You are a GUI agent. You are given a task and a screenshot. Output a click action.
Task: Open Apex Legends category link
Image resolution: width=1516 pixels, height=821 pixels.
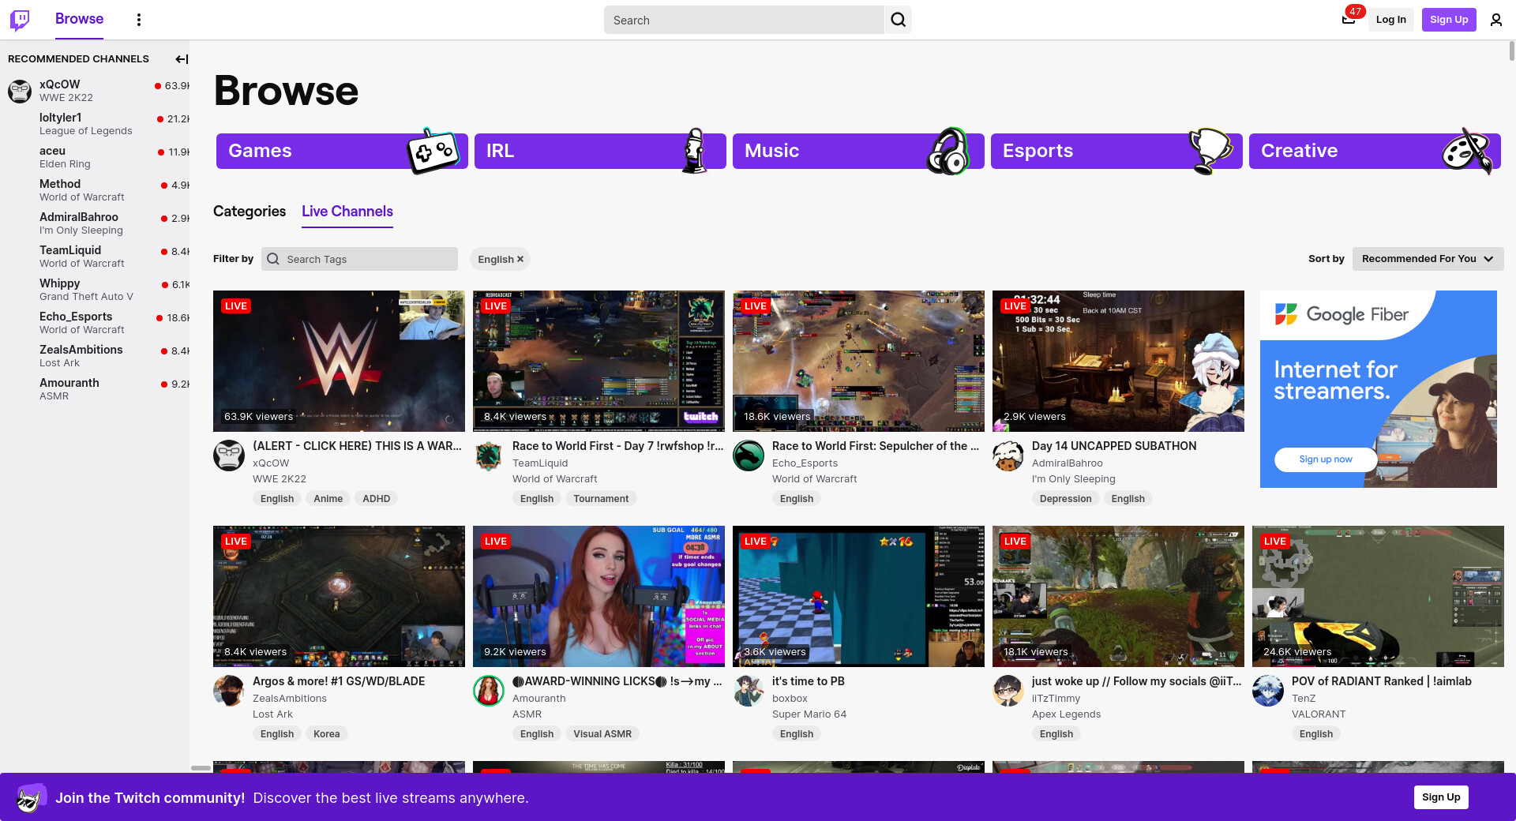1066,714
